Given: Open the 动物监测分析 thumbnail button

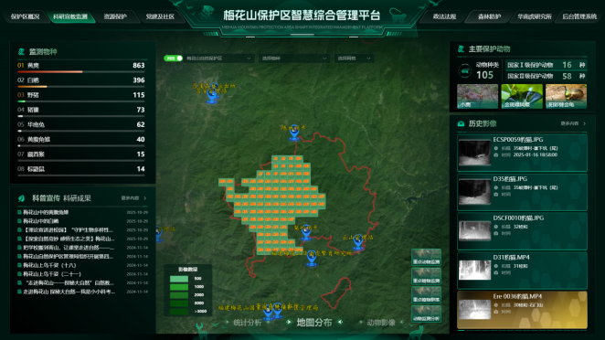Looking at the screenshot, I should coord(427,313).
